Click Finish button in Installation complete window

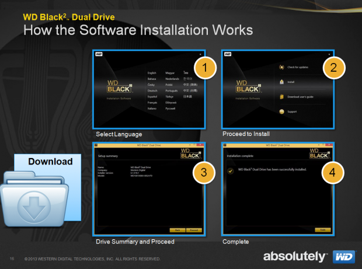pyautogui.click(x=323, y=230)
